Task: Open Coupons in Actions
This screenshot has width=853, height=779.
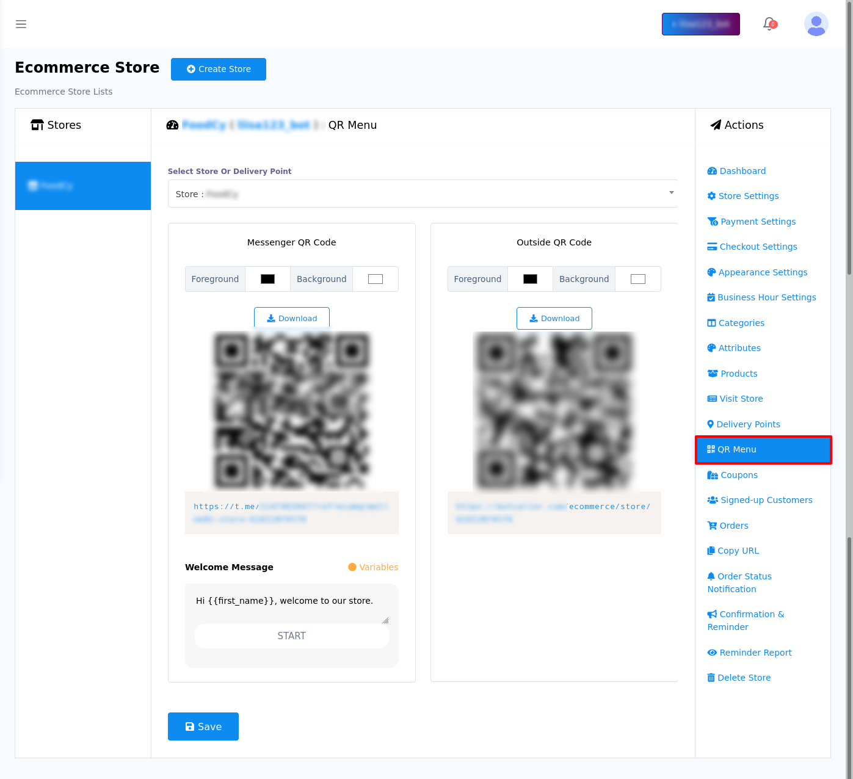Action: 733,475
